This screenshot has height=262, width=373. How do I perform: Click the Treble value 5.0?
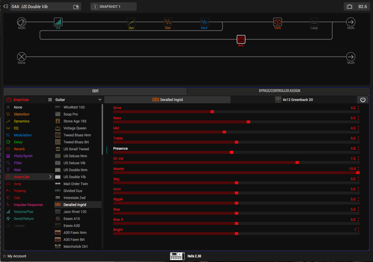coord(353,138)
